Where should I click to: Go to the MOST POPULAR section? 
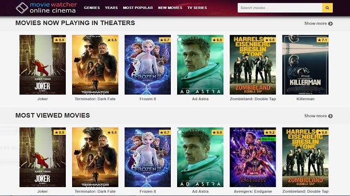pos(138,8)
